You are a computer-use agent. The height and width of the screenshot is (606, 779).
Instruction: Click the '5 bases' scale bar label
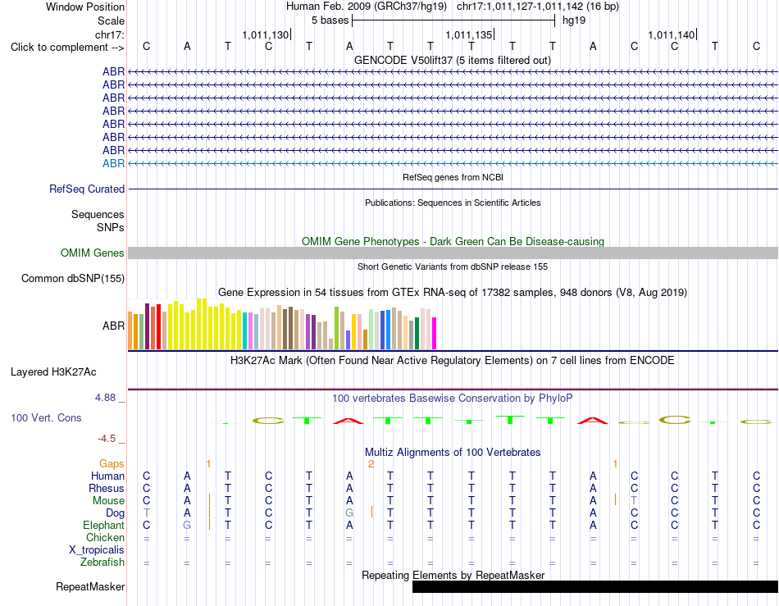(330, 21)
